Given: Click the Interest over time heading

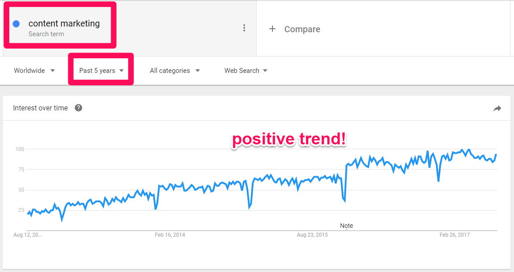Looking at the screenshot, I should pyautogui.click(x=40, y=108).
